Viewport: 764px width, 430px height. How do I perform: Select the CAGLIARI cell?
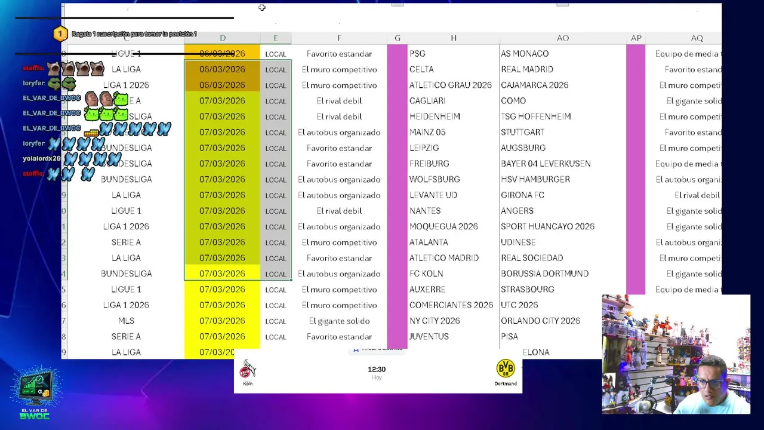click(x=454, y=101)
